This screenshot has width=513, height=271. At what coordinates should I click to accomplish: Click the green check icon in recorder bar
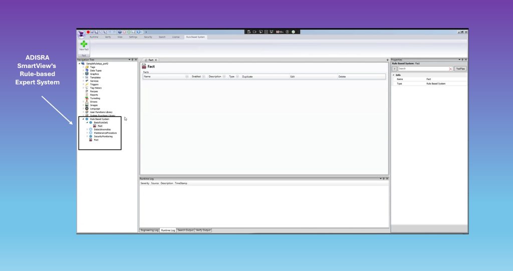294,32
